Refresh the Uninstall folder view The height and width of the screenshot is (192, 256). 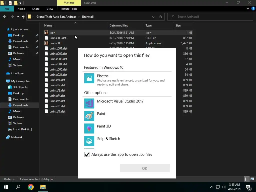point(161,17)
